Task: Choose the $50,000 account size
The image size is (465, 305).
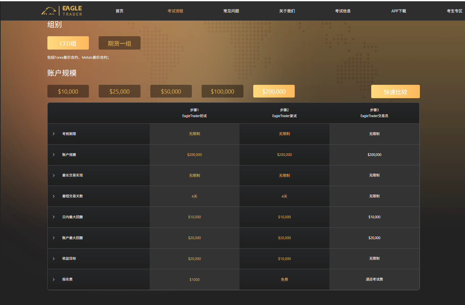Action: (x=171, y=91)
